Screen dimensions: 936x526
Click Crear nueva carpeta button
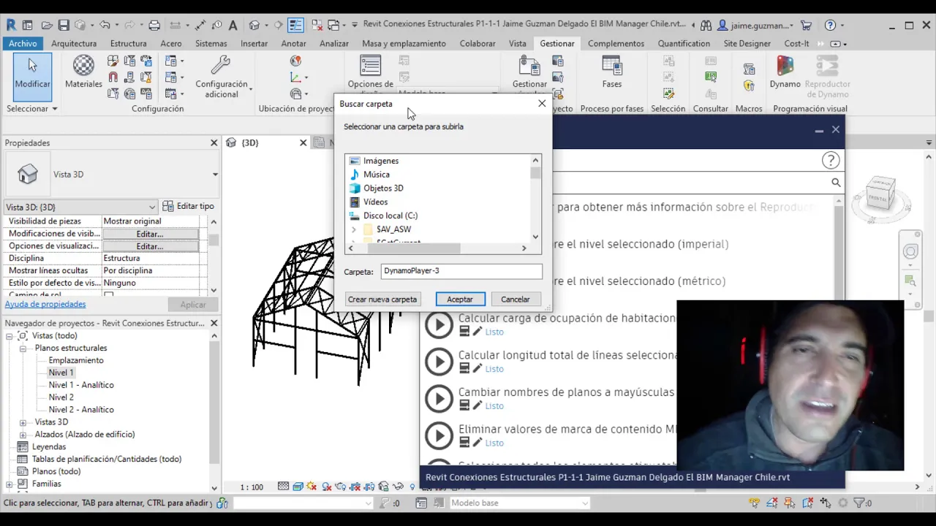click(x=382, y=300)
